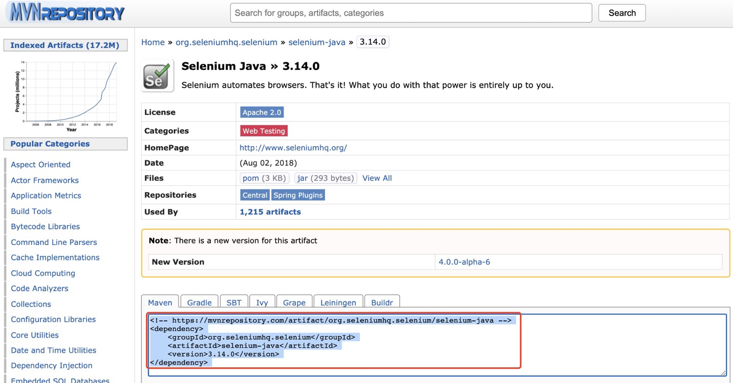This screenshot has width=733, height=383.
Task: Click the Apache 2.0 license tag
Action: pyautogui.click(x=262, y=112)
